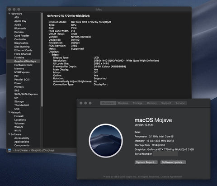The image size is (217, 186).
Task: Select Volumes under Network
Action: point(19,124)
